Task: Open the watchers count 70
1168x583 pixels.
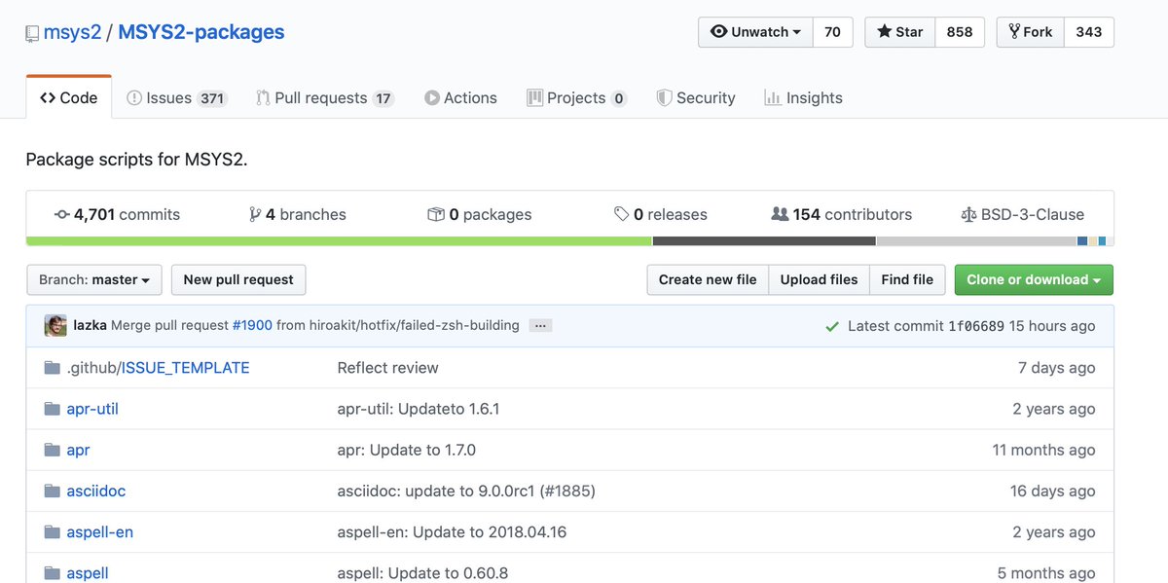Action: [832, 32]
